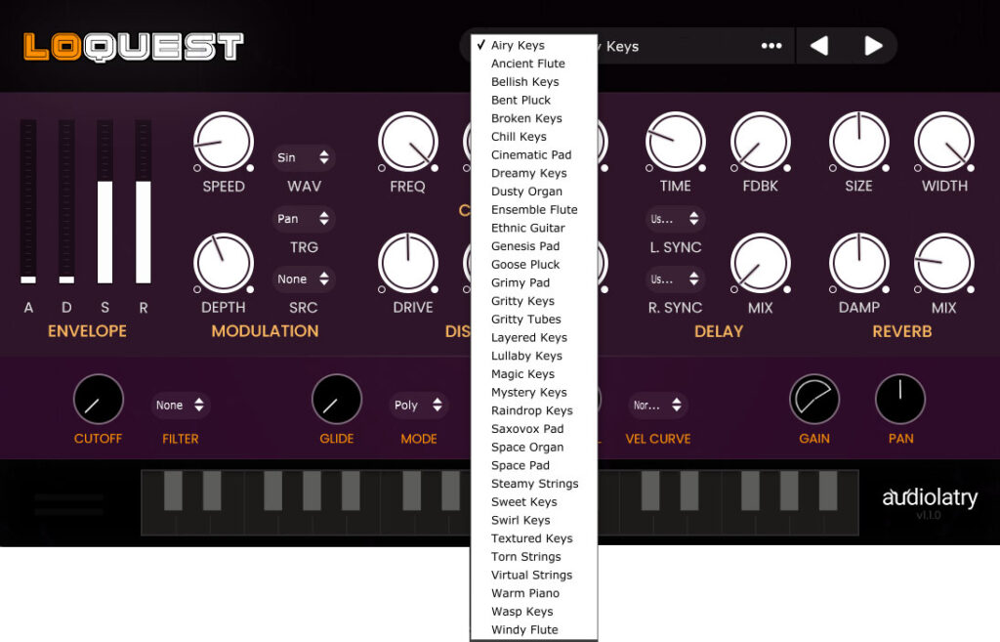Choose the Virtual Strings preset

point(534,575)
